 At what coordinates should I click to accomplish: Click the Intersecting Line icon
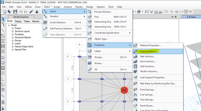tap(90, 27)
